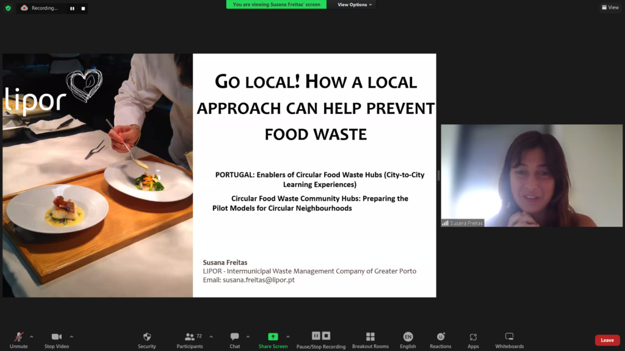Viewport: 625px width, 351px height.
Task: Toggle Stop Video camera button
Action: tap(57, 337)
